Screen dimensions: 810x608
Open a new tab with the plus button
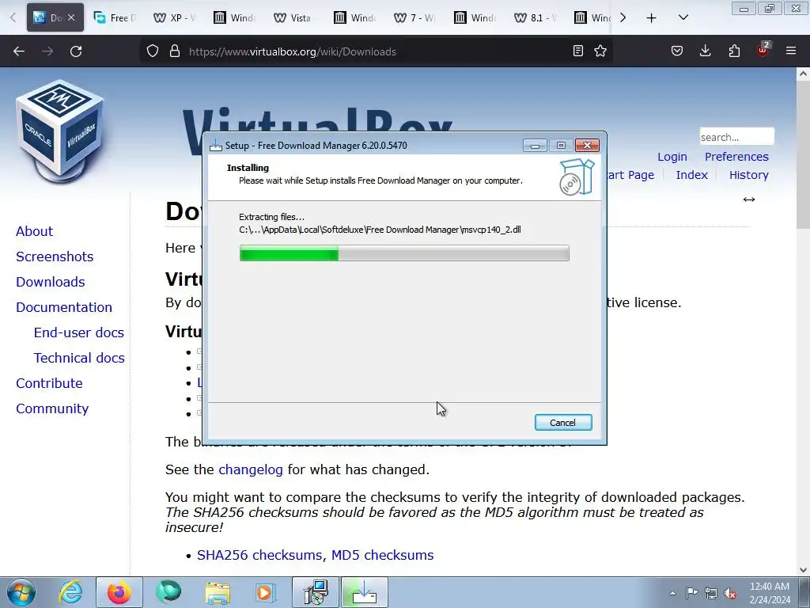coord(652,18)
